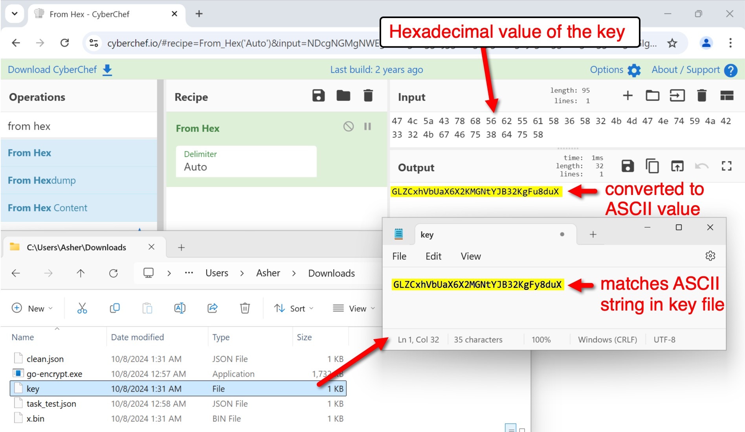The image size is (745, 432).
Task: Expand the breadcrumb chevron after Asher
Action: 294,273
